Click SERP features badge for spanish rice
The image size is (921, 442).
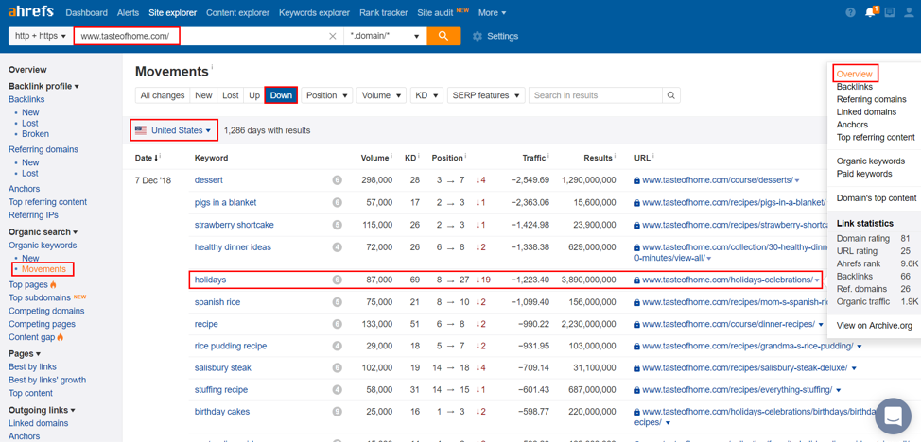tap(338, 302)
